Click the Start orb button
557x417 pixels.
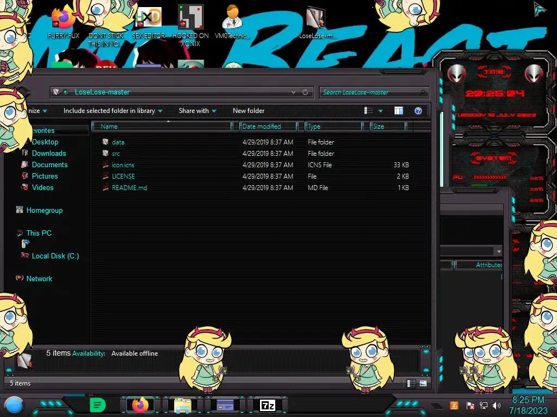point(14,405)
